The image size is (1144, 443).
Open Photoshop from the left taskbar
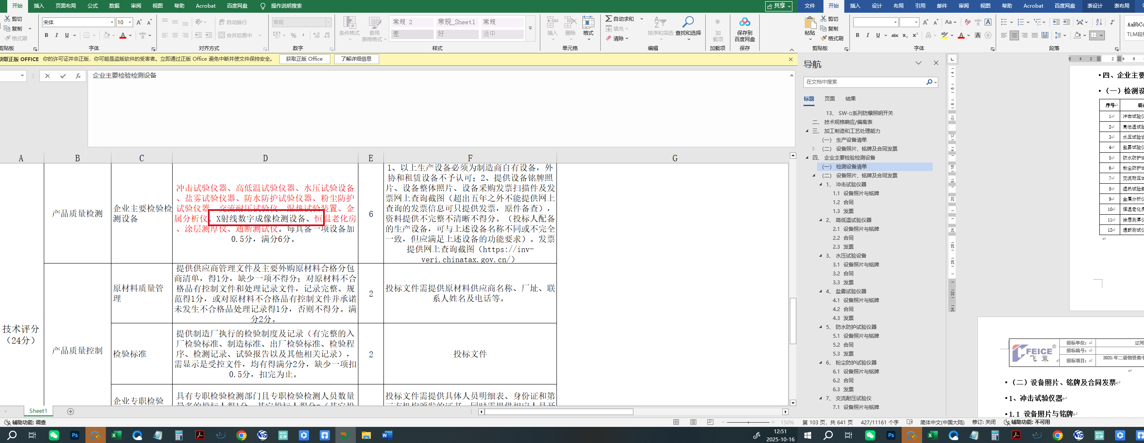(x=75, y=435)
